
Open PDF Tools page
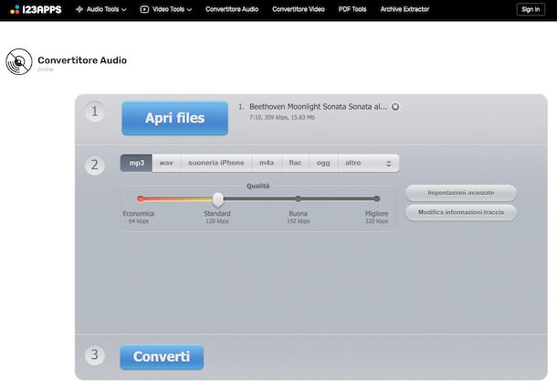(352, 9)
